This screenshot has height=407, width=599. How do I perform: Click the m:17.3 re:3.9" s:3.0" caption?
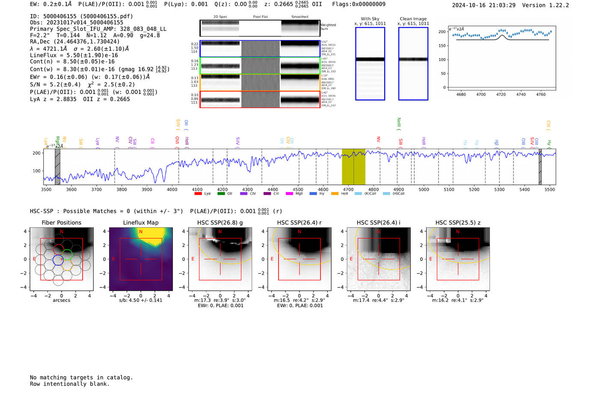[220, 300]
